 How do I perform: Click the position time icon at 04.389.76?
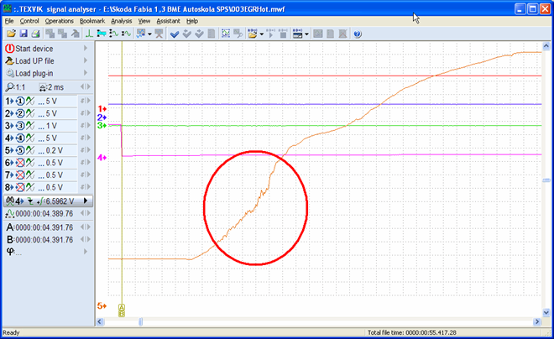coord(10,214)
